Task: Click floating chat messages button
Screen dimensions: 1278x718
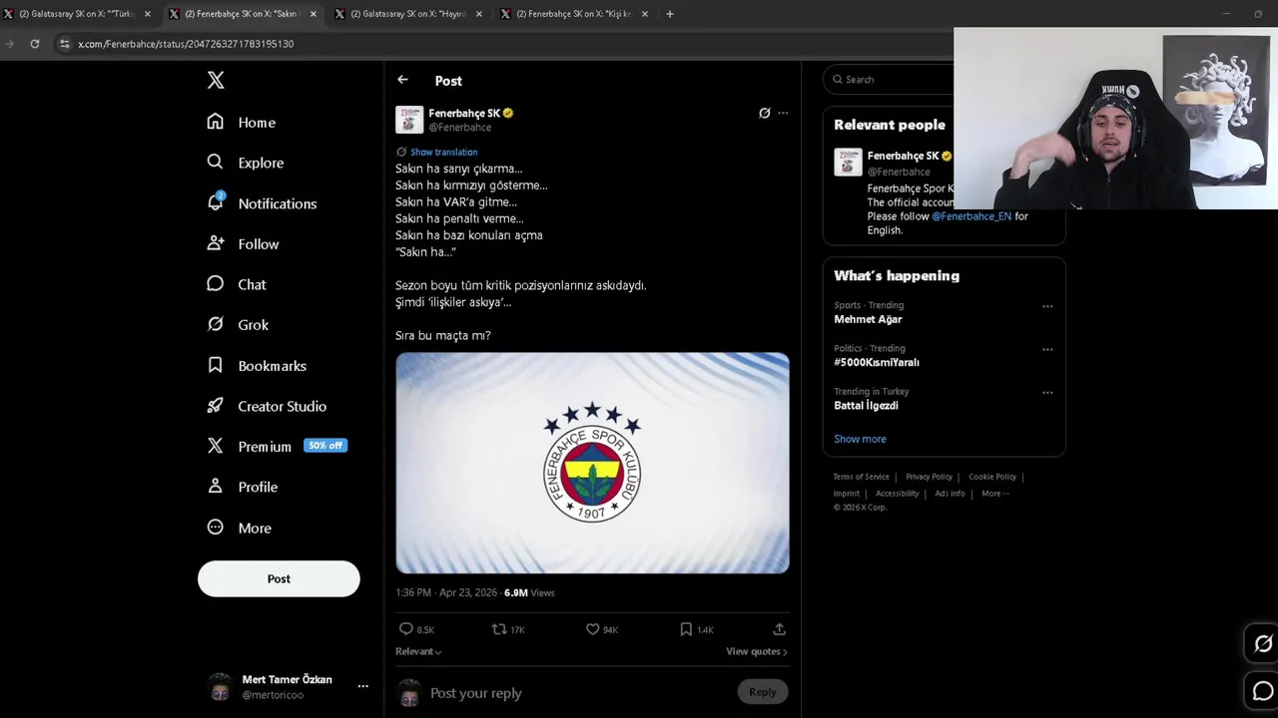Action: (1263, 691)
